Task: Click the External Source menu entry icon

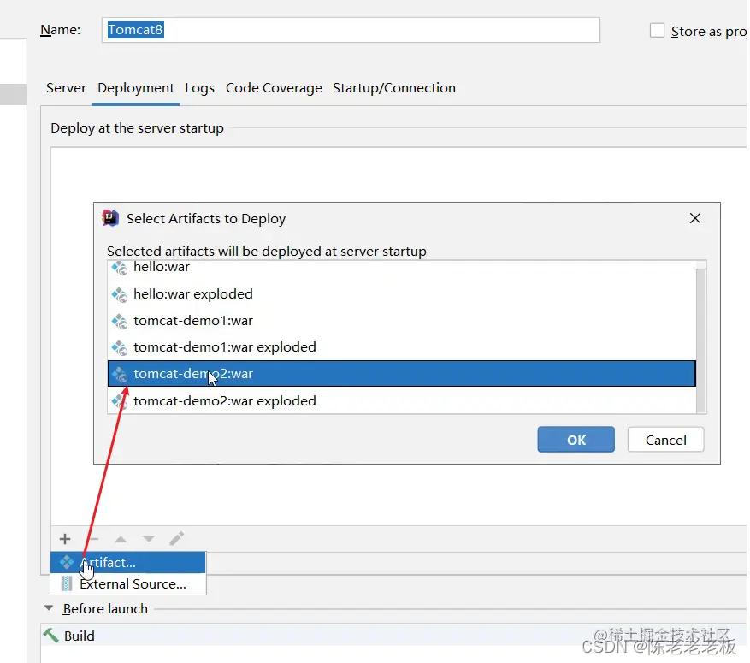Action: point(67,583)
